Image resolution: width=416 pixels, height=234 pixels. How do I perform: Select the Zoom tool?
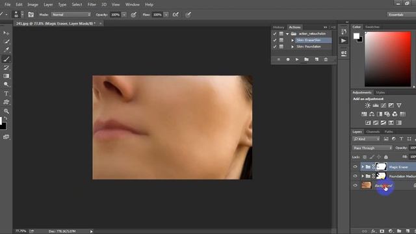tap(6, 111)
